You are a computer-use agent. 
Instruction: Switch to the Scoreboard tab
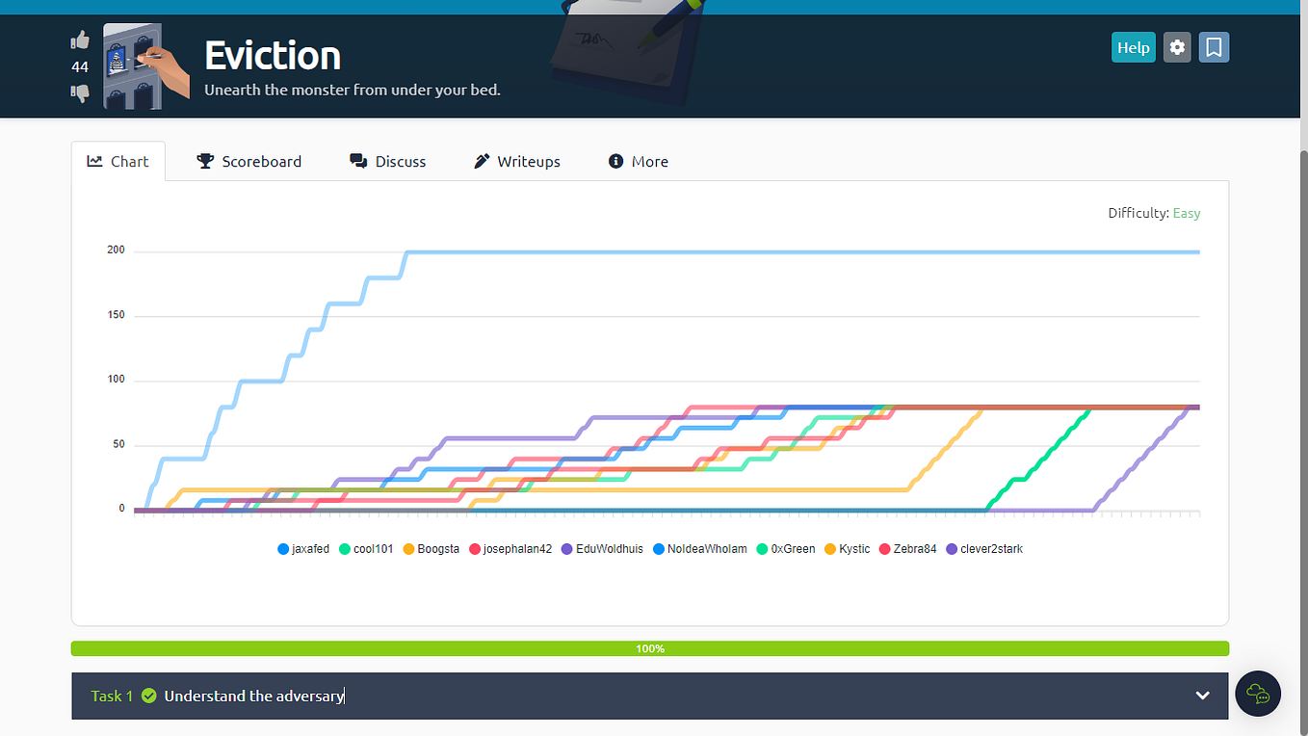pyautogui.click(x=249, y=161)
